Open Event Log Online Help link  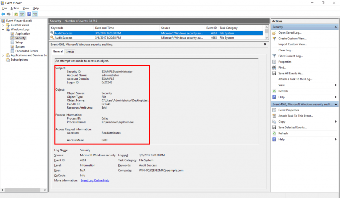[94, 180]
